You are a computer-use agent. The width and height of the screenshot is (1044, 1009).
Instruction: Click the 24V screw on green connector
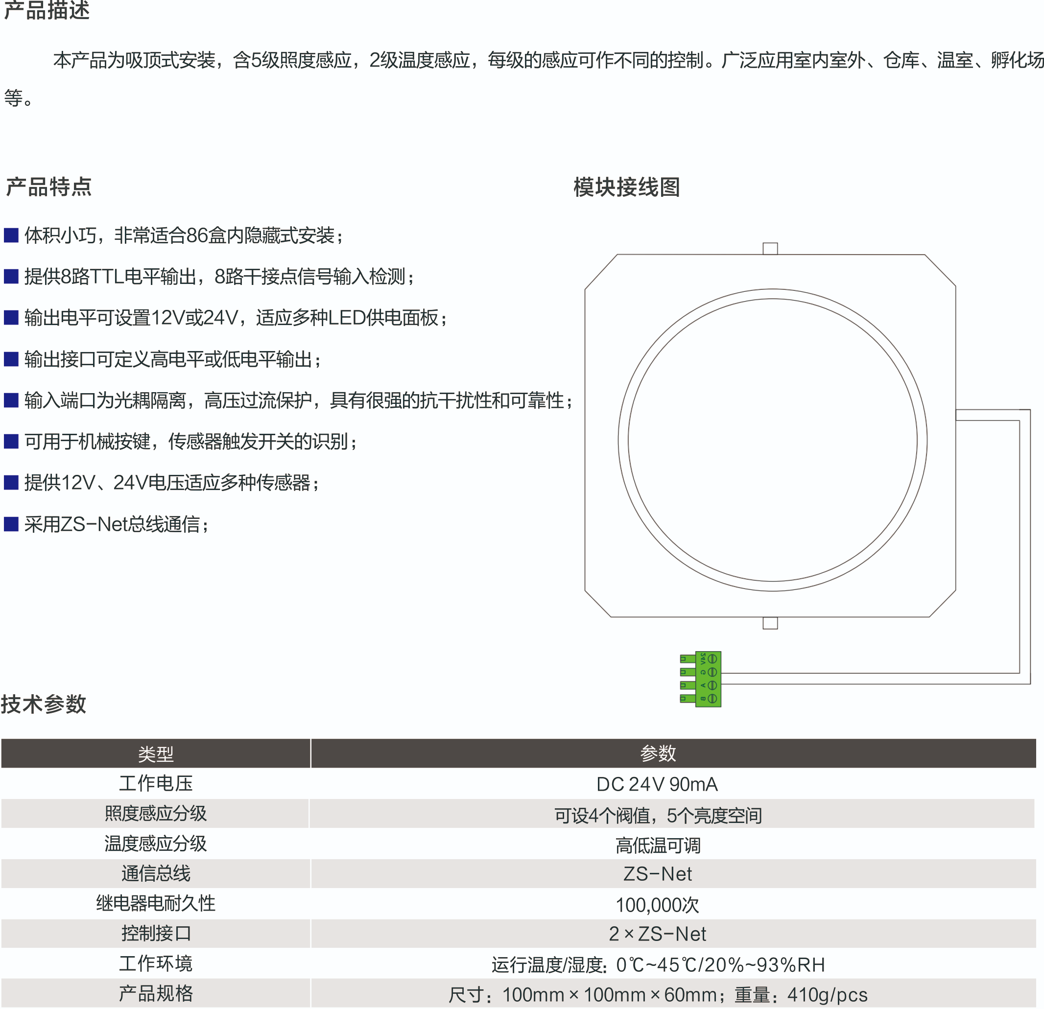[x=712, y=658]
